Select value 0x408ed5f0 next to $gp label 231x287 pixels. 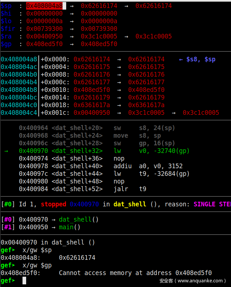tap(44, 44)
